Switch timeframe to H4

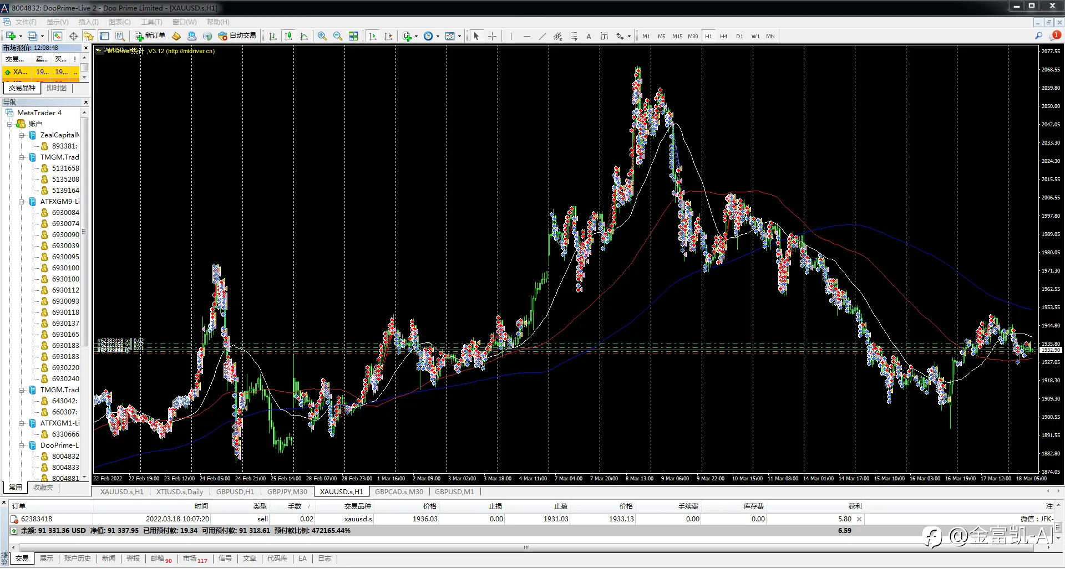[723, 36]
